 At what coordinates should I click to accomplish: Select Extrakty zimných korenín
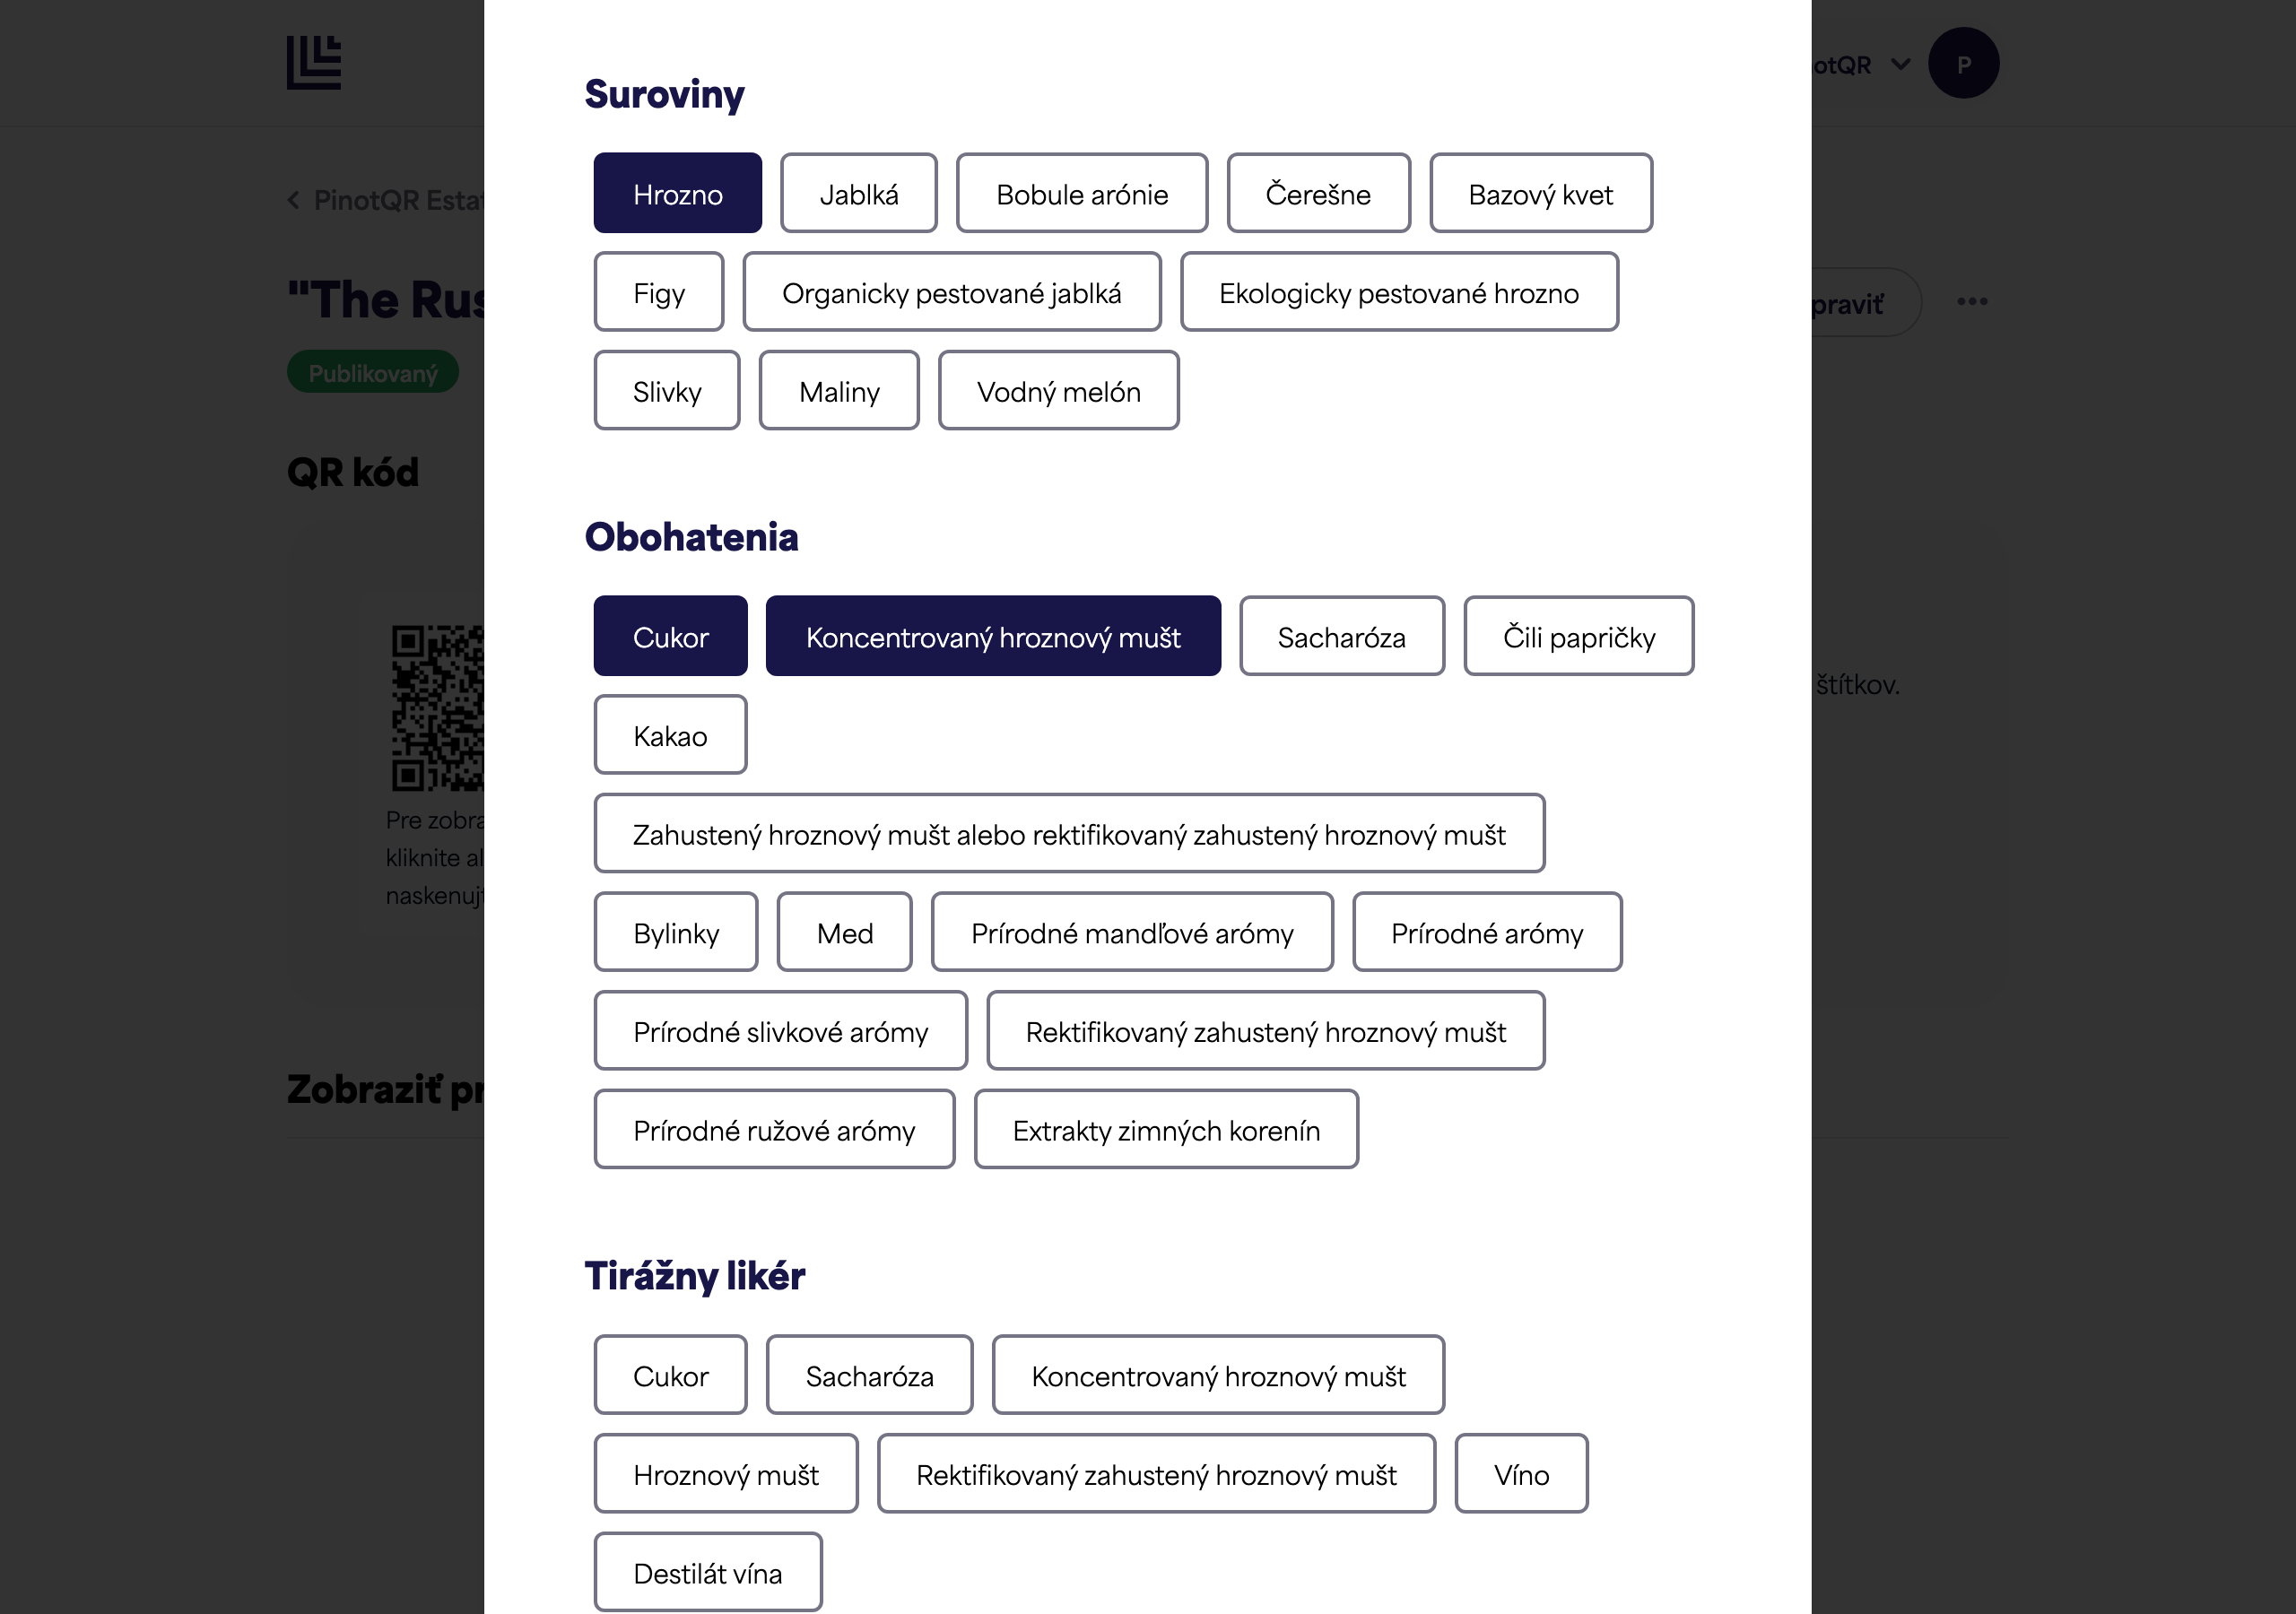(1166, 1129)
